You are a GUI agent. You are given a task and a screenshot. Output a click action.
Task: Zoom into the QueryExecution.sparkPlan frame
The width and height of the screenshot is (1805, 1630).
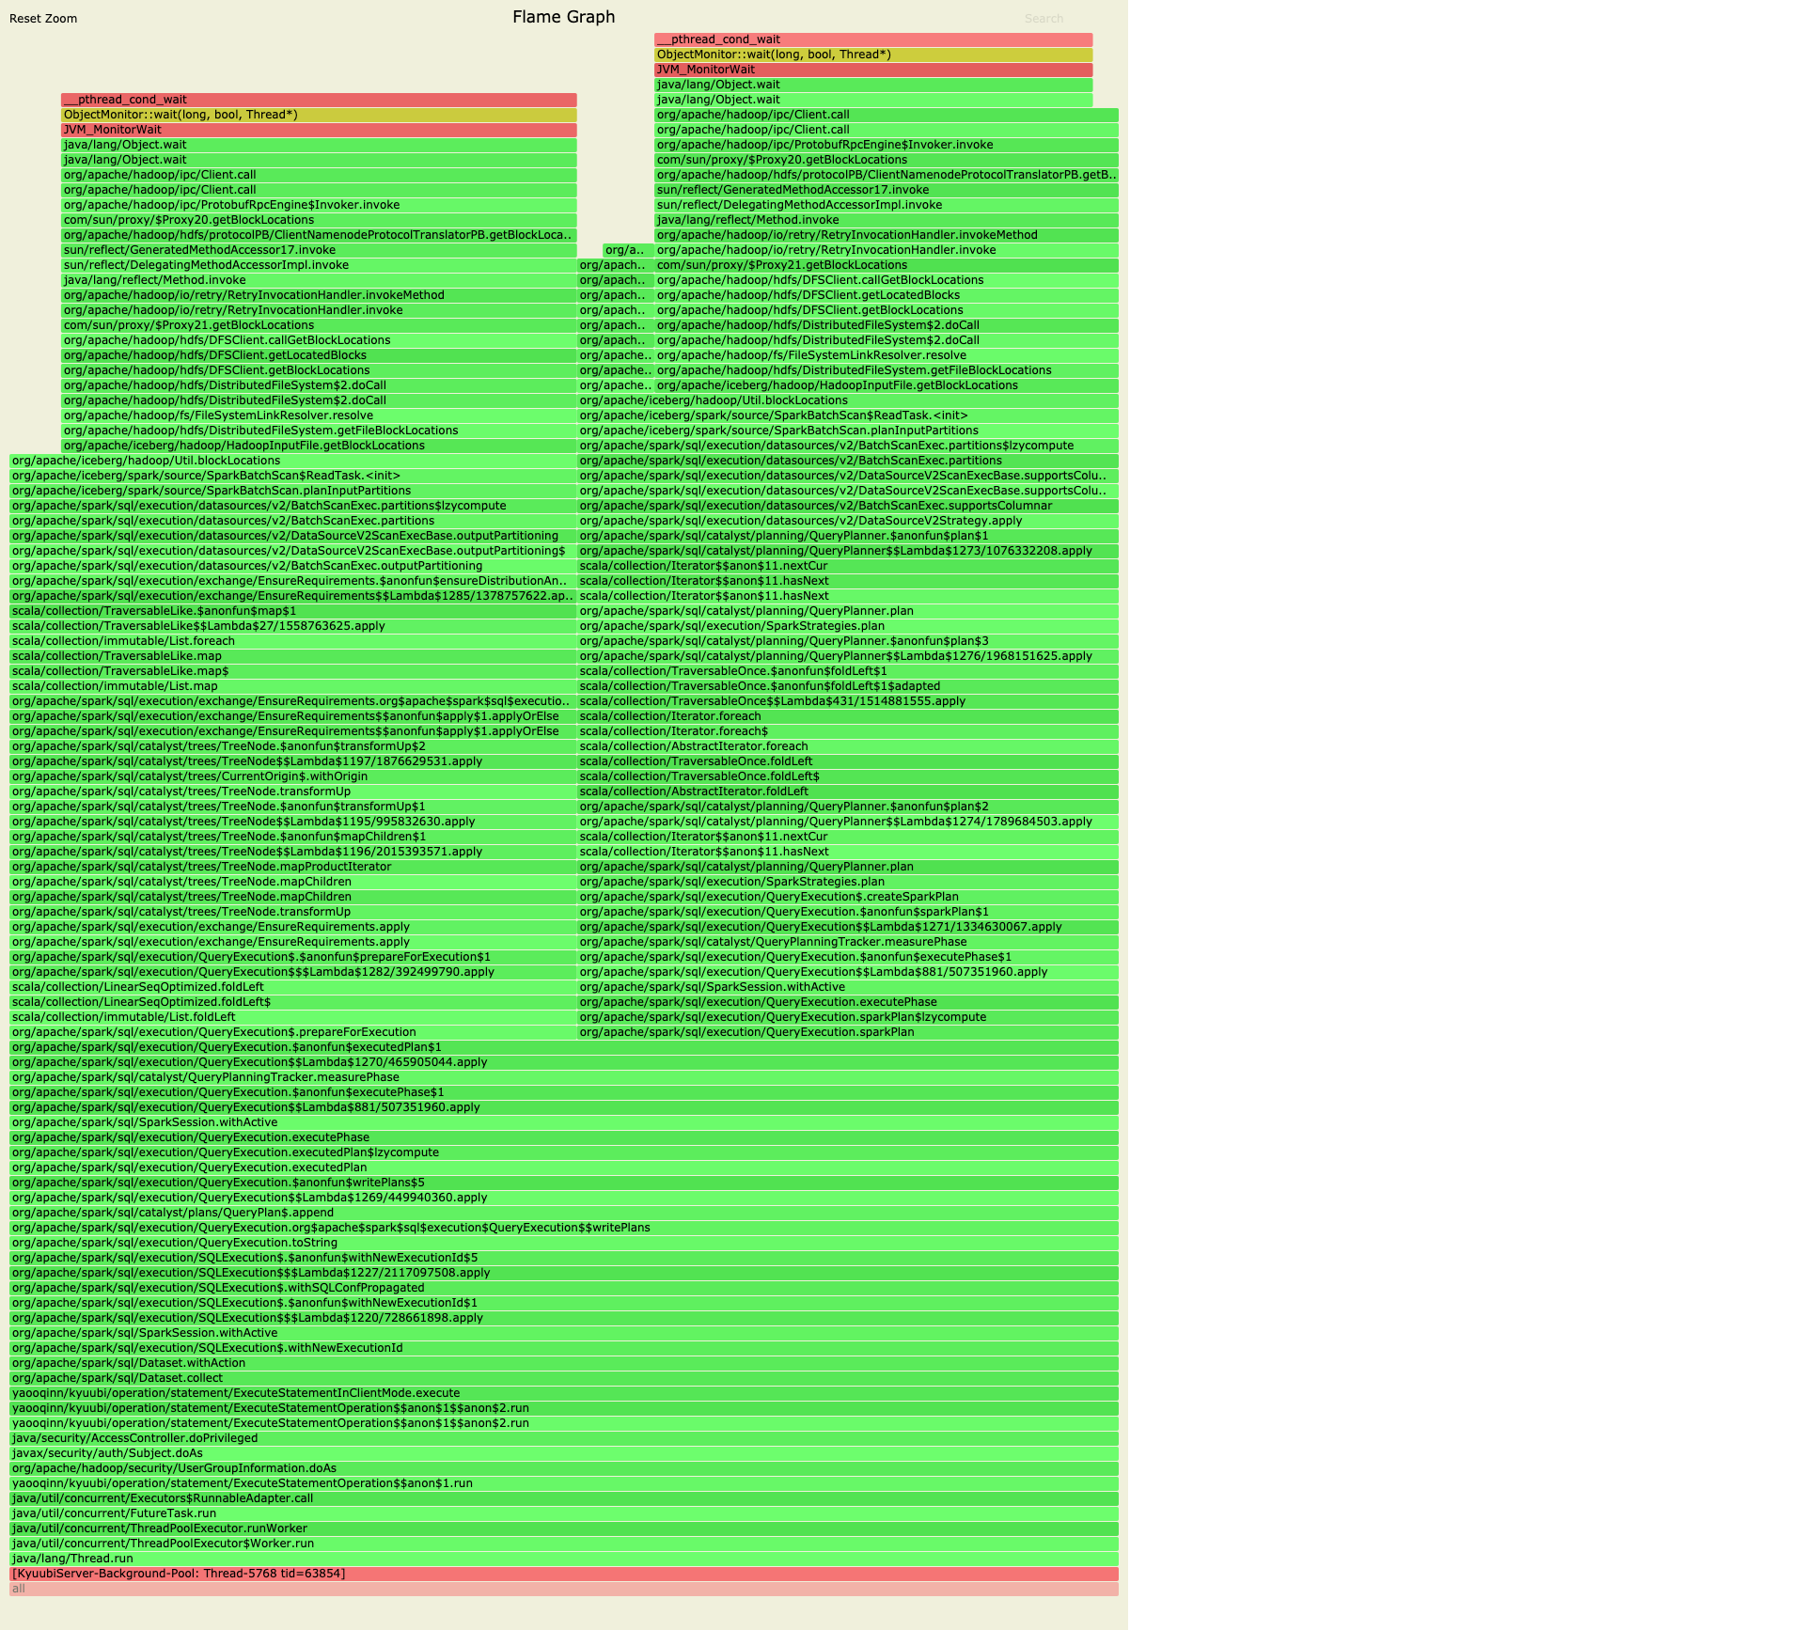846,1032
